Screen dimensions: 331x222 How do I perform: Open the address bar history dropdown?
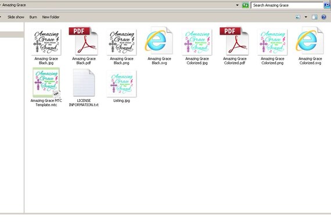[x=238, y=5]
